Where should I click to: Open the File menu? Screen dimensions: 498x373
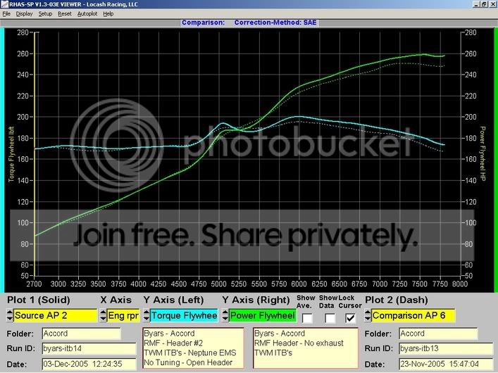[6, 13]
